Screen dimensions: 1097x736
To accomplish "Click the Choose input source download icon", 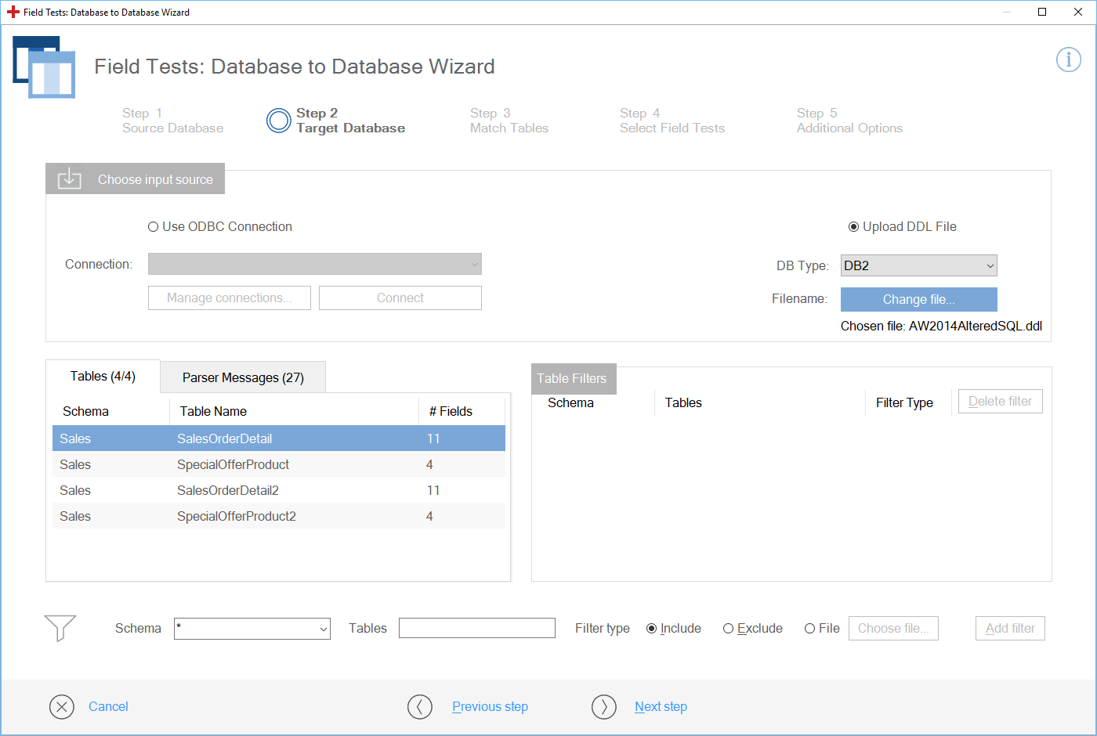I will (70, 179).
